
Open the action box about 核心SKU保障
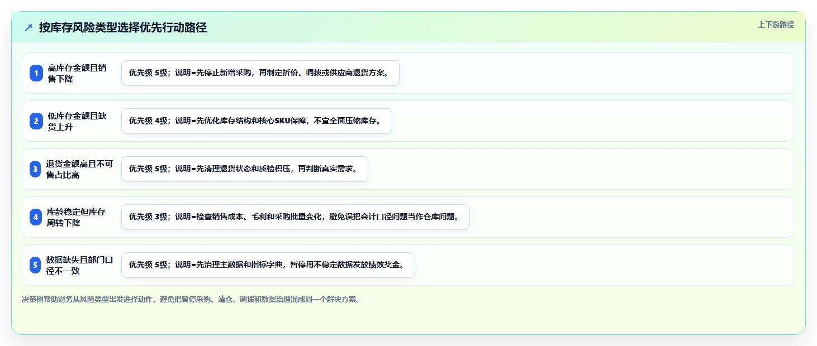[x=256, y=121]
